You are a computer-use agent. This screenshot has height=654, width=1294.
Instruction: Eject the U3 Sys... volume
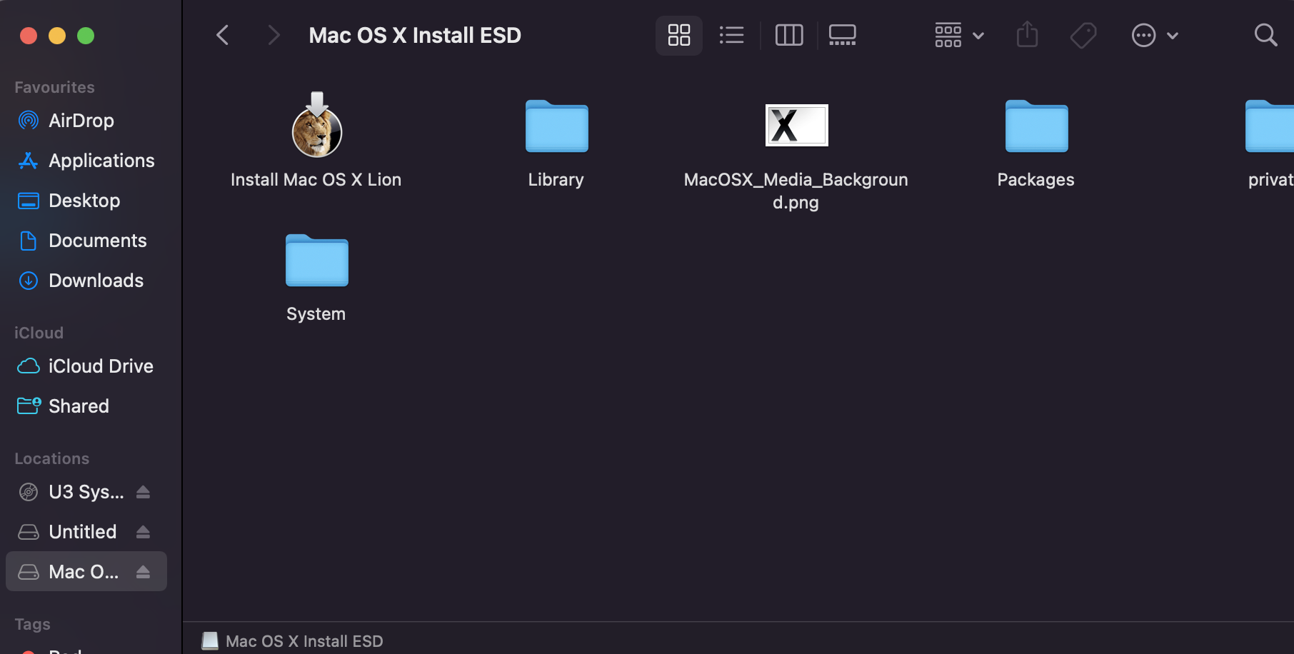click(143, 492)
